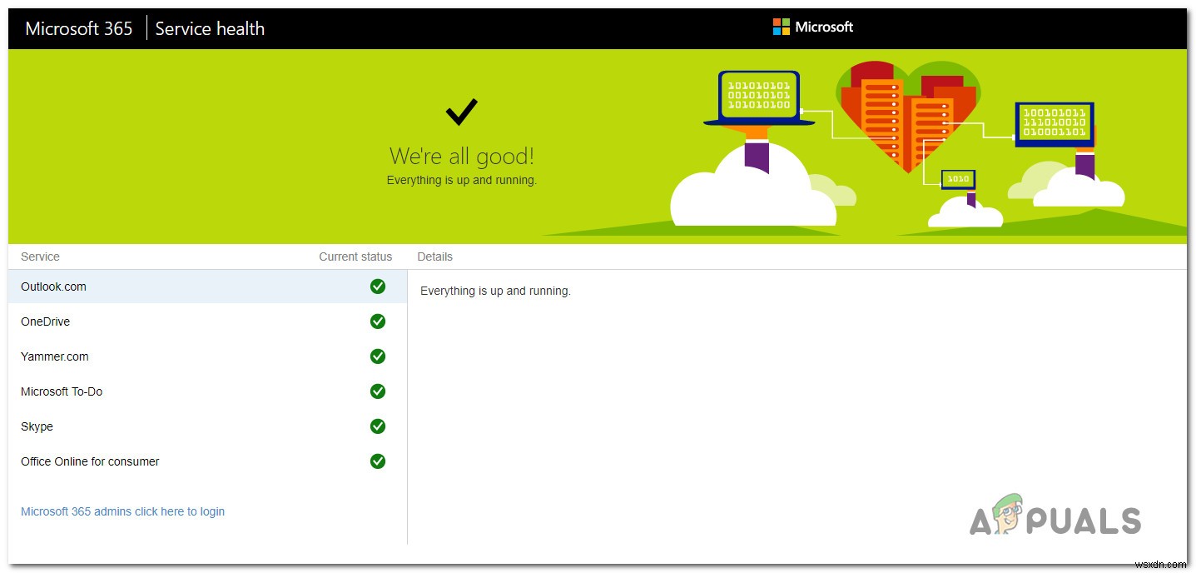Click the green status icon for Outlook.com
This screenshot has width=1196, height=573.
(378, 286)
